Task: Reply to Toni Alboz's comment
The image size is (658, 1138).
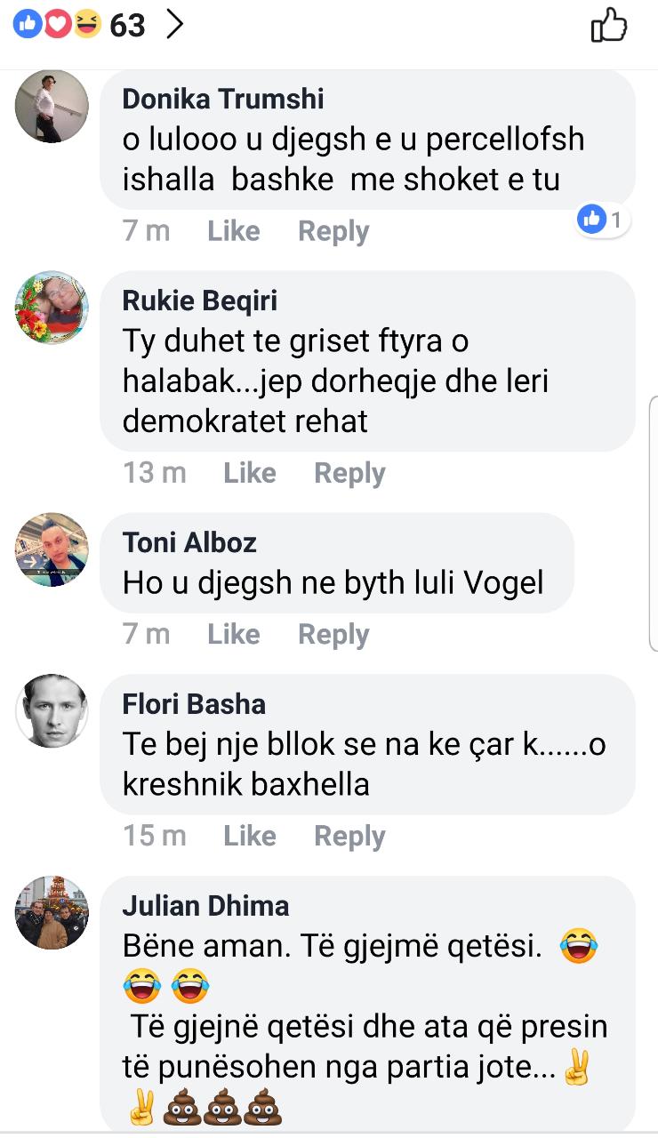Action: [333, 634]
